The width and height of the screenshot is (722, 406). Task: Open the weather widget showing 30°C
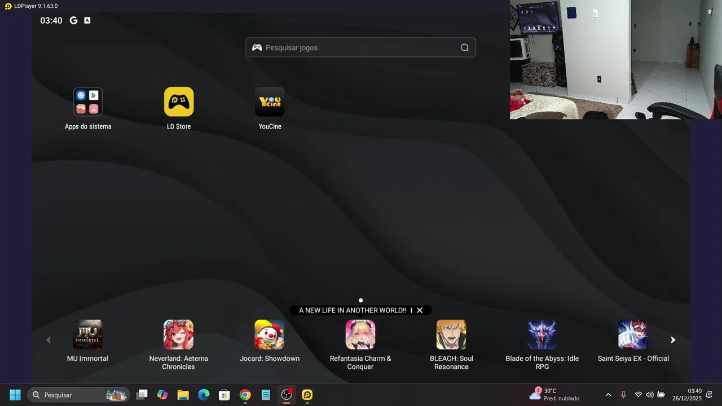click(x=554, y=395)
